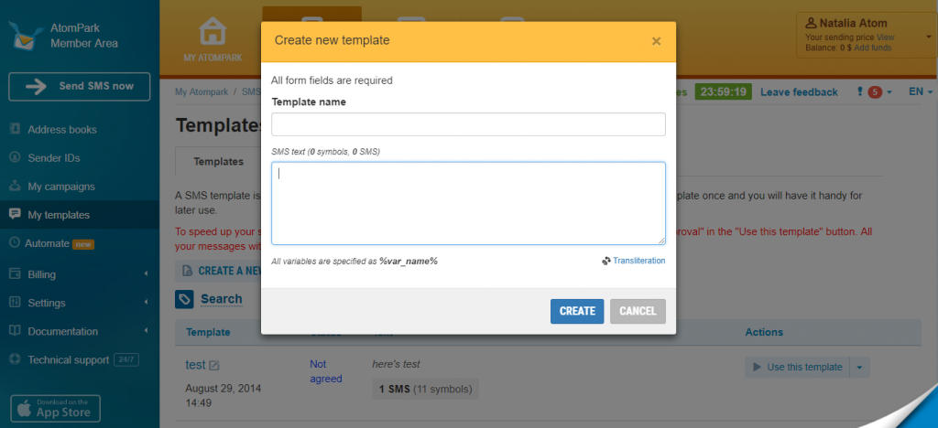Click the Transliteration icon link
The height and width of the screenshot is (428, 938).
[x=606, y=261]
